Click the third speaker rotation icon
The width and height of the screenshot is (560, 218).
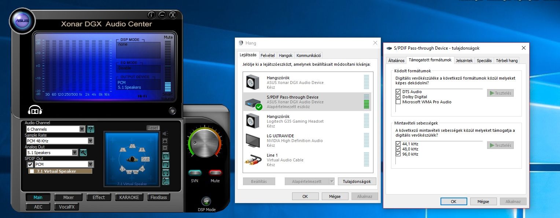point(166,173)
